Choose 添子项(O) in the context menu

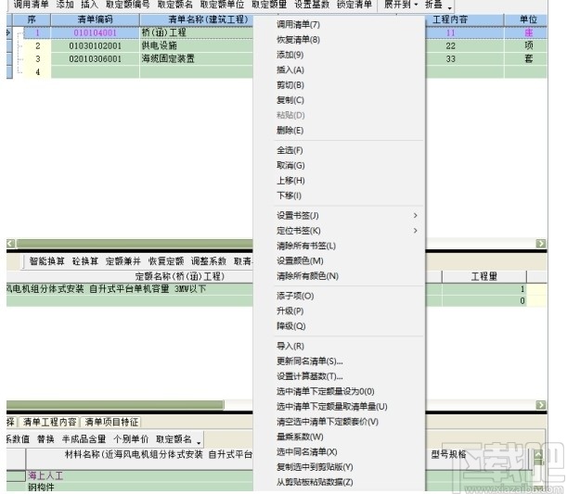pos(295,296)
